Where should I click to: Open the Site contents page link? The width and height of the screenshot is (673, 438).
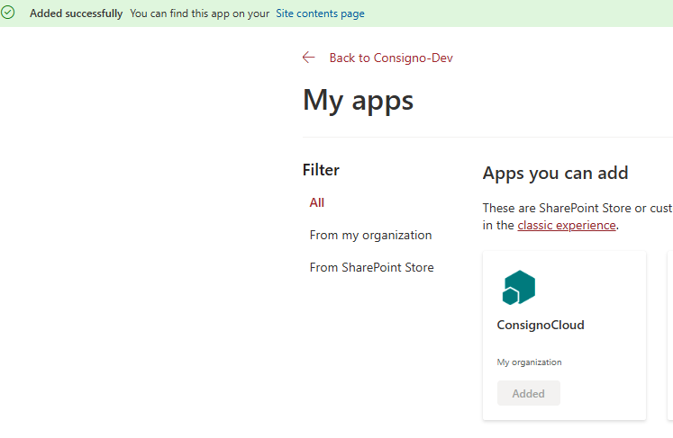(x=320, y=13)
